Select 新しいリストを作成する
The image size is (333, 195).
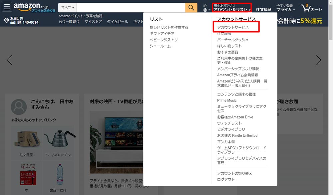[169, 27]
